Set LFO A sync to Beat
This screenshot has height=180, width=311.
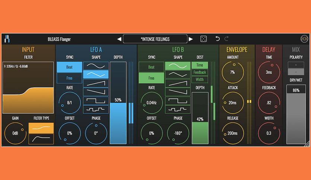[70, 67]
